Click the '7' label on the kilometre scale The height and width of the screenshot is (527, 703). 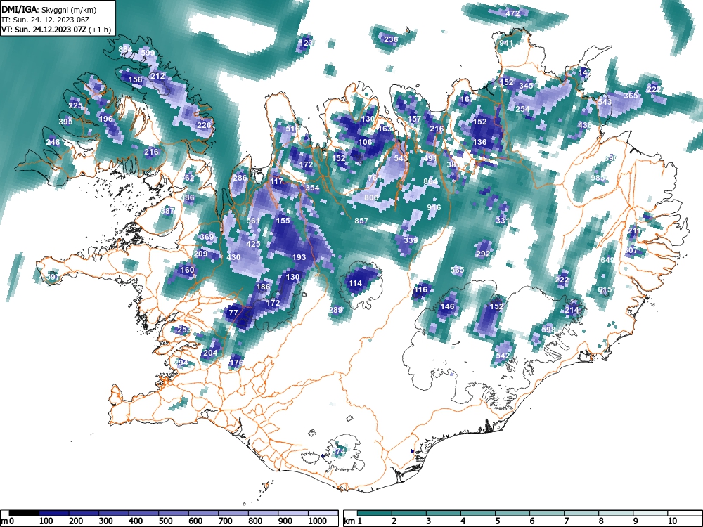tap(566, 521)
